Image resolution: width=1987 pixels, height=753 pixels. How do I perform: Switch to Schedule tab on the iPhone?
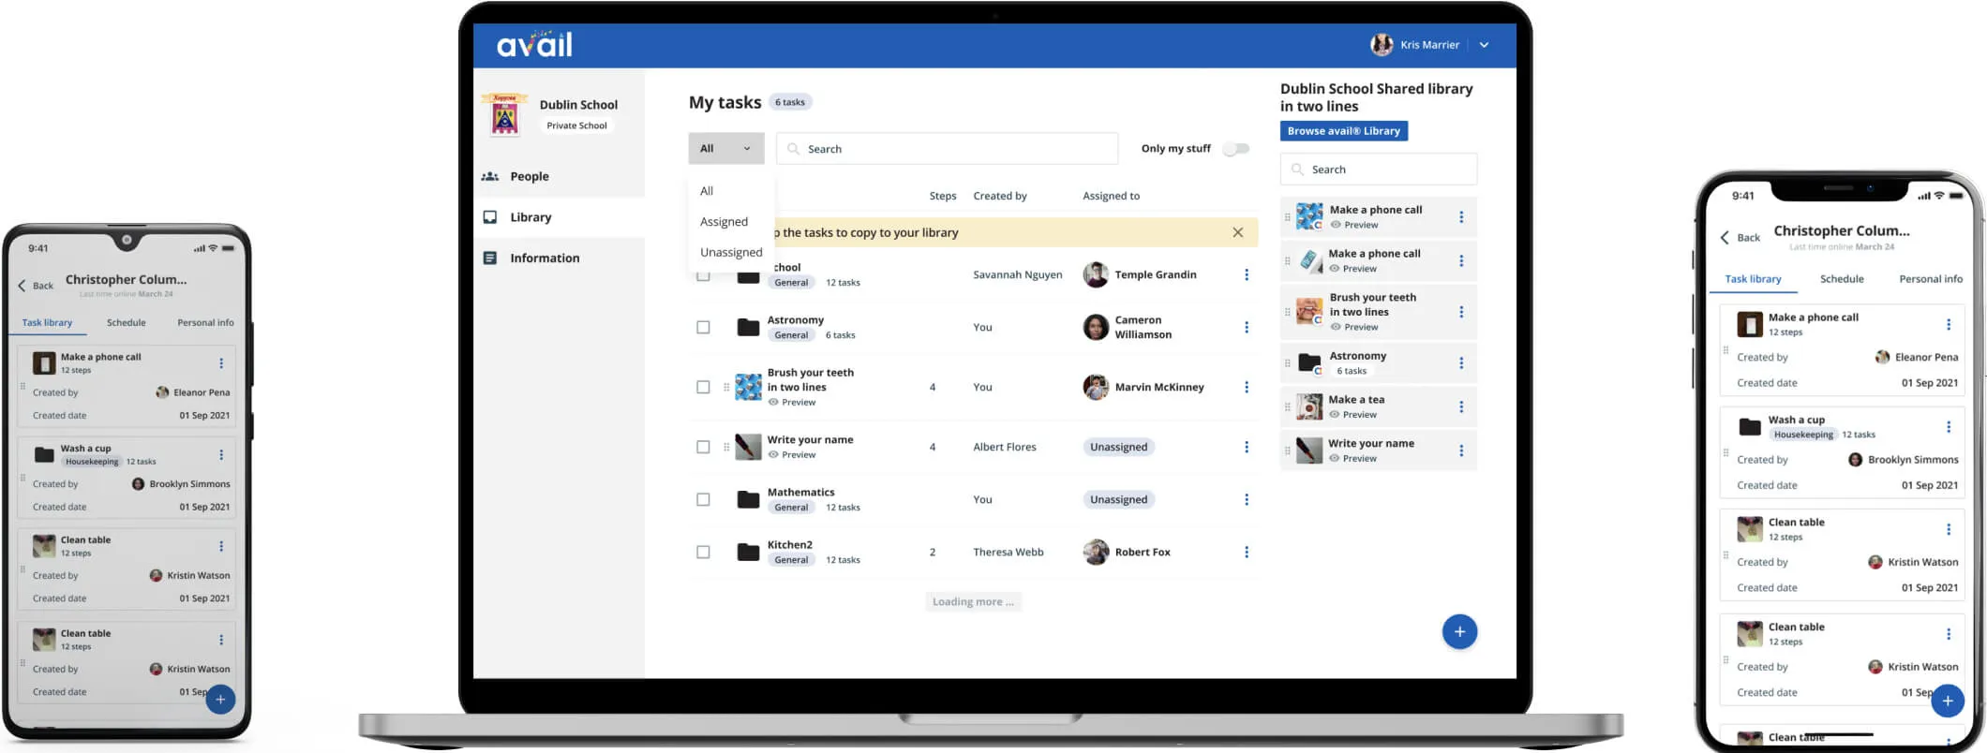[1842, 279]
